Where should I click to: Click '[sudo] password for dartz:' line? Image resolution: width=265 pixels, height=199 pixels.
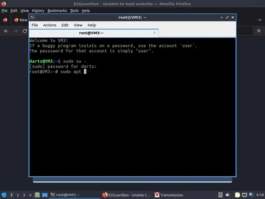click(x=63, y=66)
